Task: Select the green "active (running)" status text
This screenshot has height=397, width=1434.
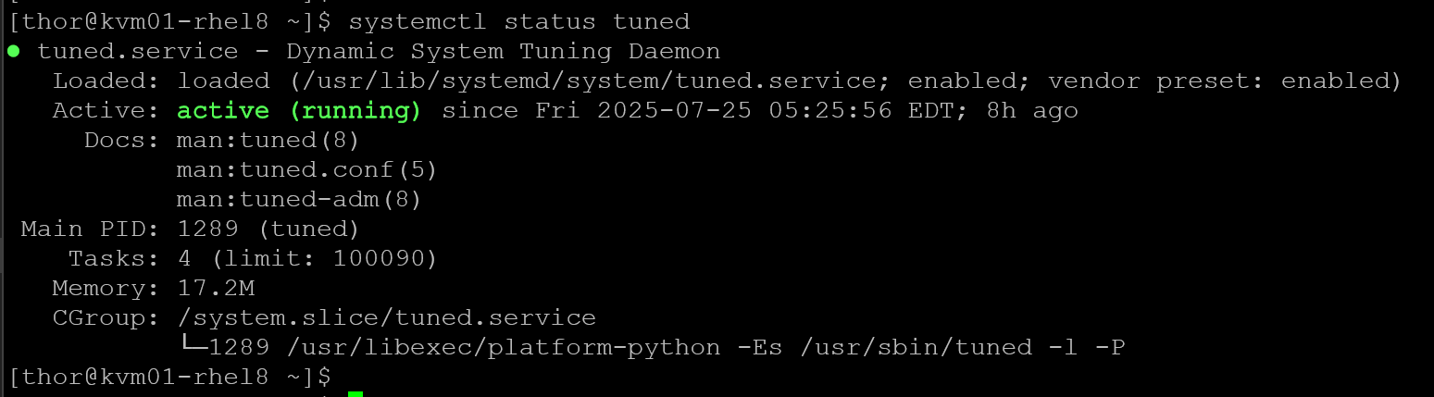Action: point(299,111)
